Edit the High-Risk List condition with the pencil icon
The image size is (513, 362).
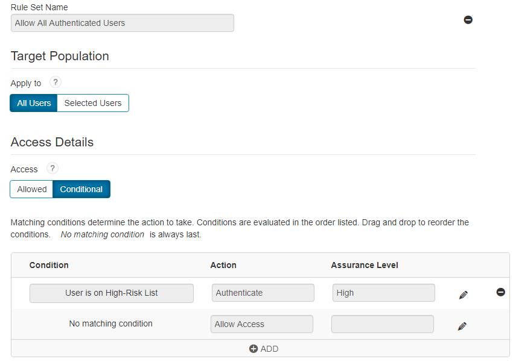(463, 295)
